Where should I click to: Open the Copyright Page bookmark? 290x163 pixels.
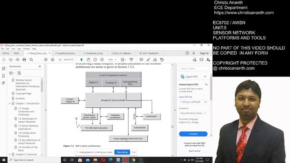pos(24,94)
